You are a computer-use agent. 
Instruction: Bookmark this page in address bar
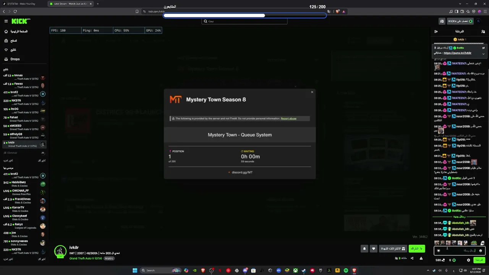pos(137,11)
